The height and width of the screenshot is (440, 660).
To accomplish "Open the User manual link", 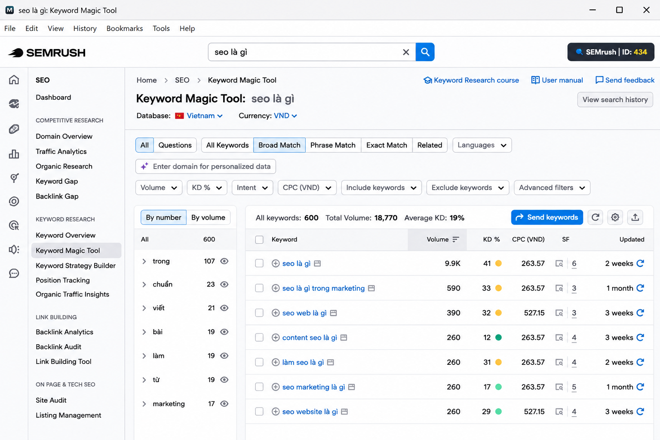I will [557, 80].
